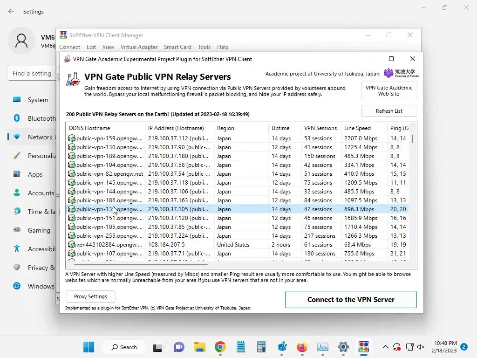This screenshot has height=358, width=477.
Task: Open the Smart Card menu
Action: [x=177, y=47]
